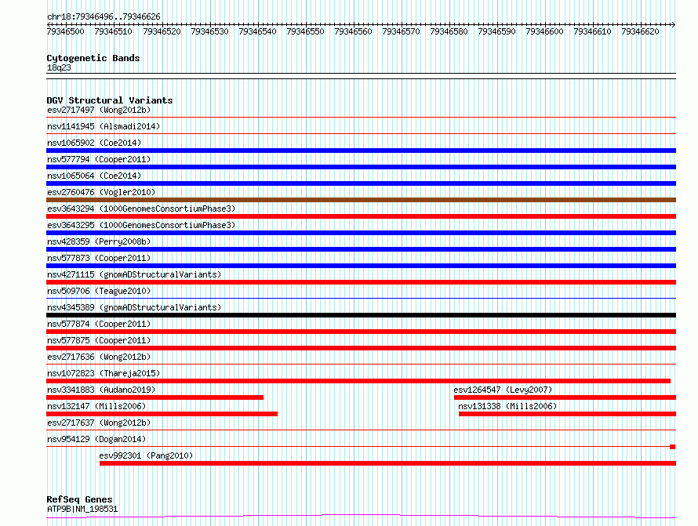Select nsv1065902 (Coe2014) blue variant bar
The height and width of the screenshot is (526, 698).
click(x=361, y=151)
